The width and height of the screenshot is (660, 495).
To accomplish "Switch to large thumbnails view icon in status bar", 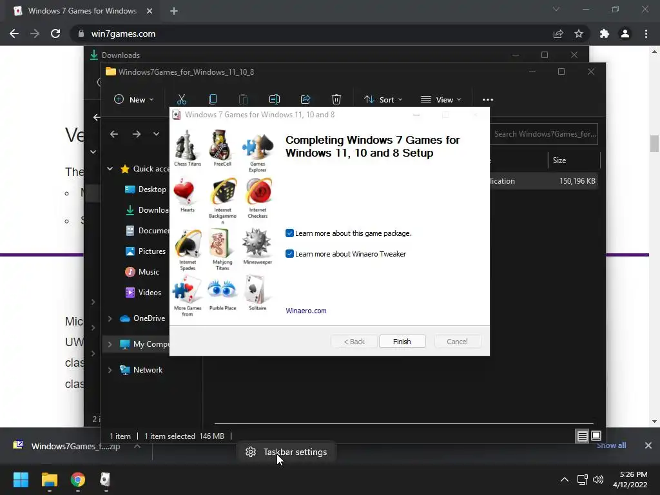I will click(596, 436).
